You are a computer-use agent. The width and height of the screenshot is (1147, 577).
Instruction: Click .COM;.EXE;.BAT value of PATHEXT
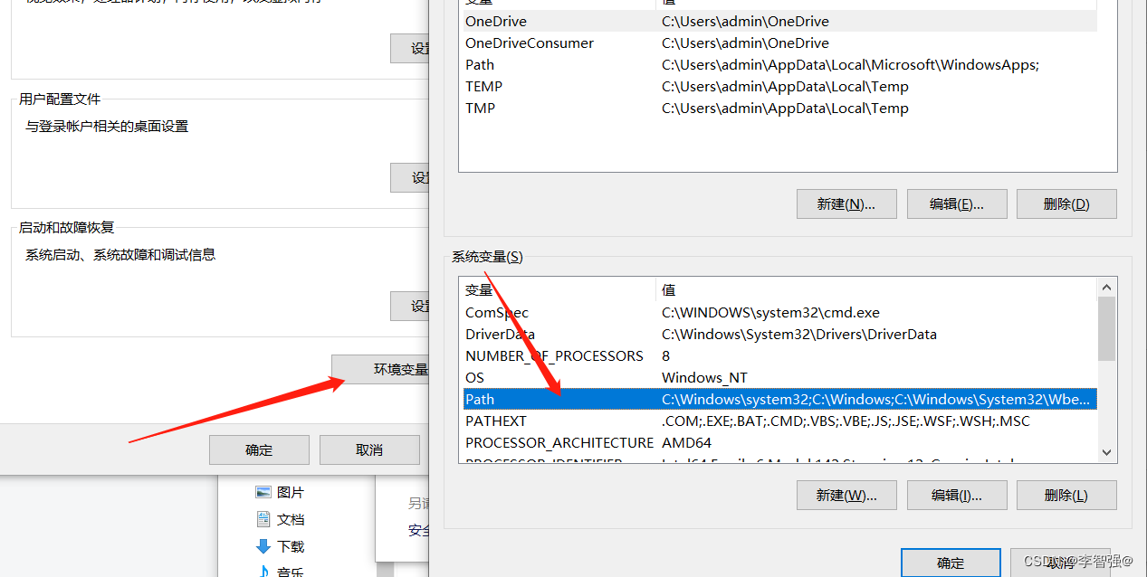846,421
